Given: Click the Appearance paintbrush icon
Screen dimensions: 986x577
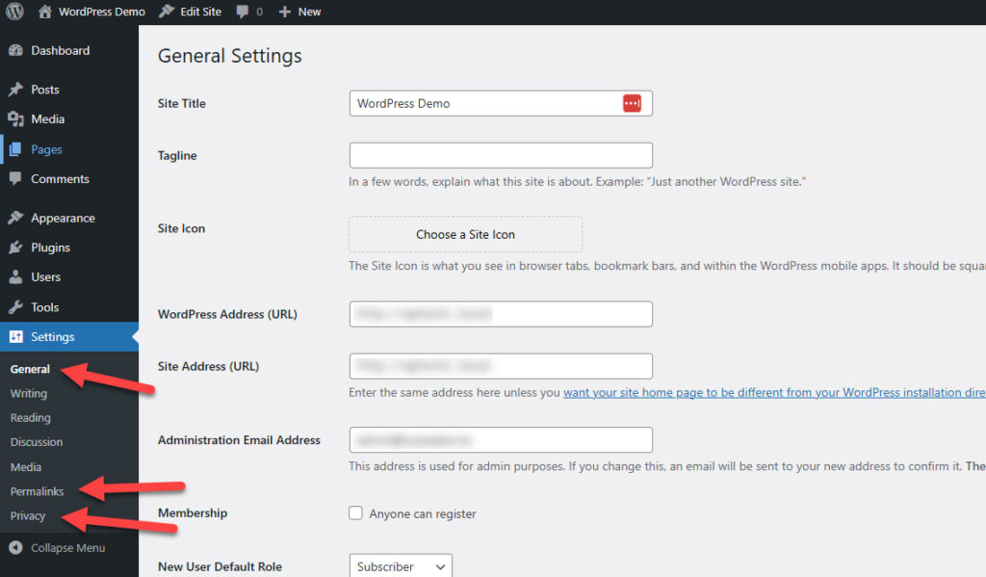Looking at the screenshot, I should (x=15, y=218).
